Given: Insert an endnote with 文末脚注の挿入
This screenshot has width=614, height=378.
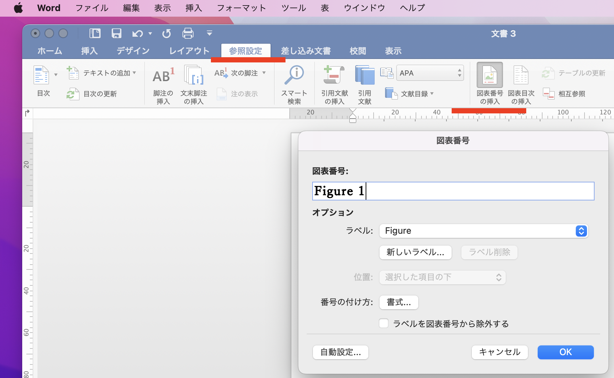Looking at the screenshot, I should click(194, 85).
